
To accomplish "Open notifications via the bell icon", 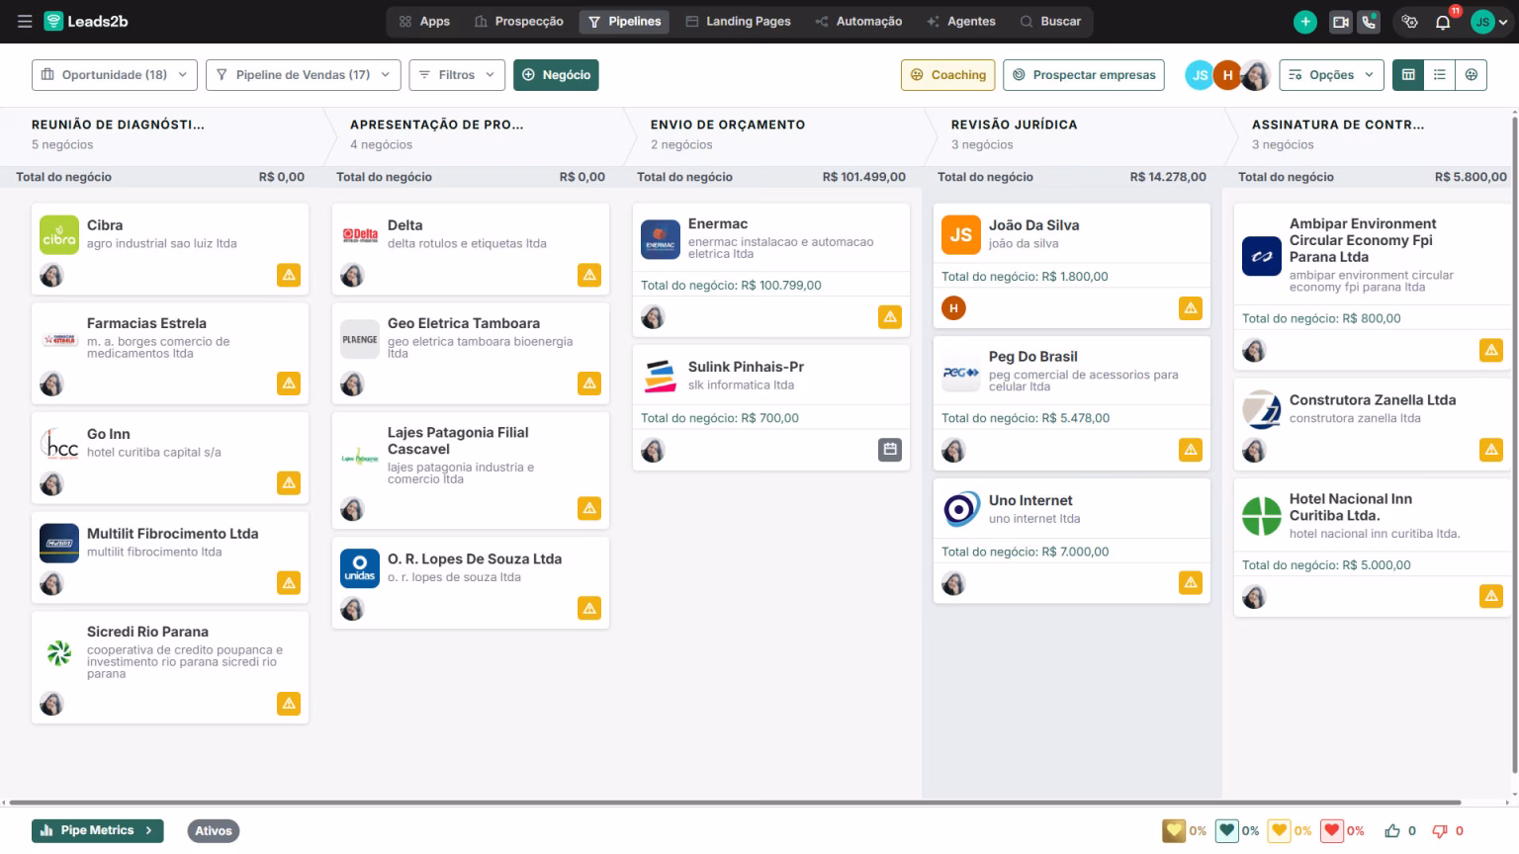I will tap(1443, 21).
